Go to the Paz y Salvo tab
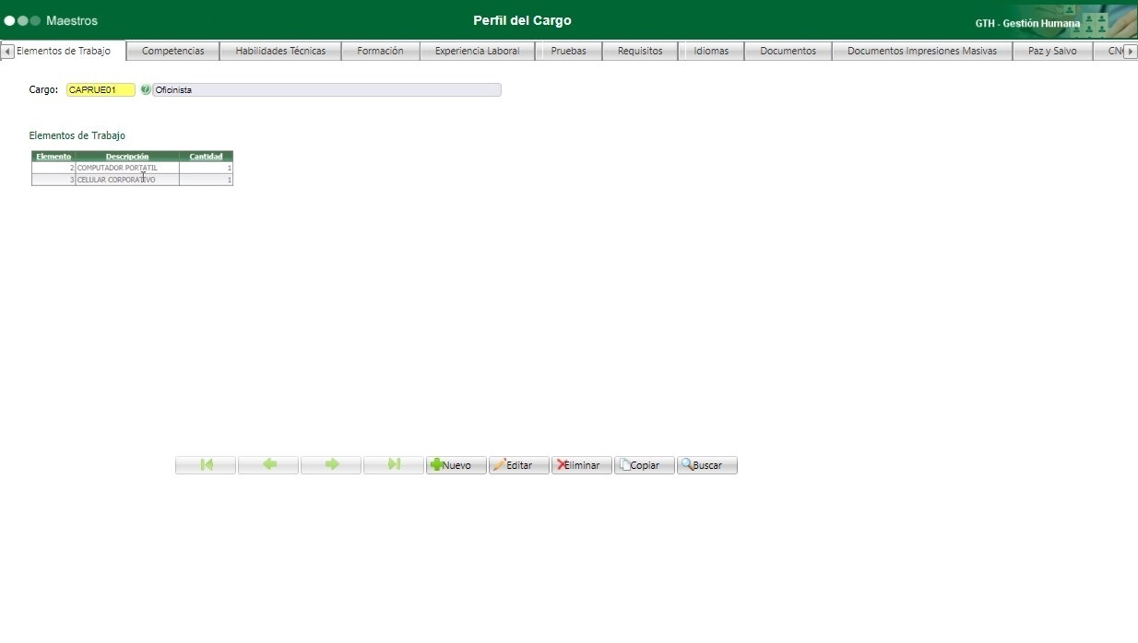1138x643 pixels. [1051, 52]
